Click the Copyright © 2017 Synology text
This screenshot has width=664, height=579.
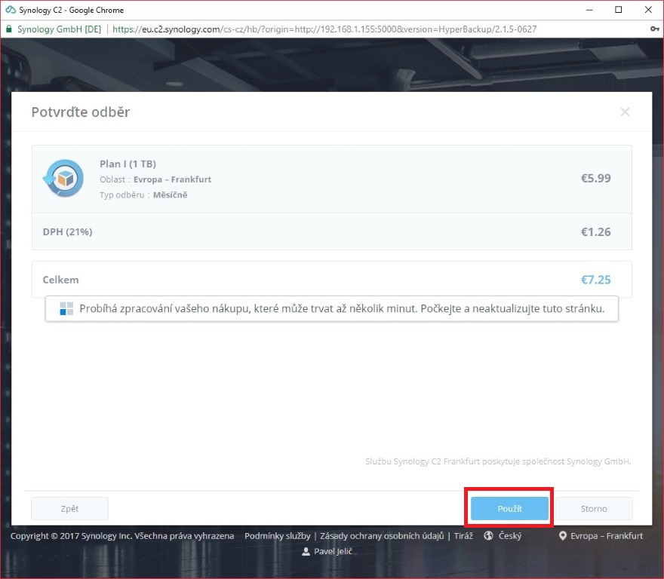point(122,536)
